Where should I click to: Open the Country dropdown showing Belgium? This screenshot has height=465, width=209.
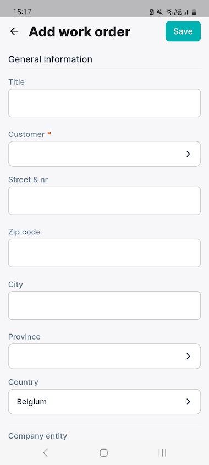point(105,402)
